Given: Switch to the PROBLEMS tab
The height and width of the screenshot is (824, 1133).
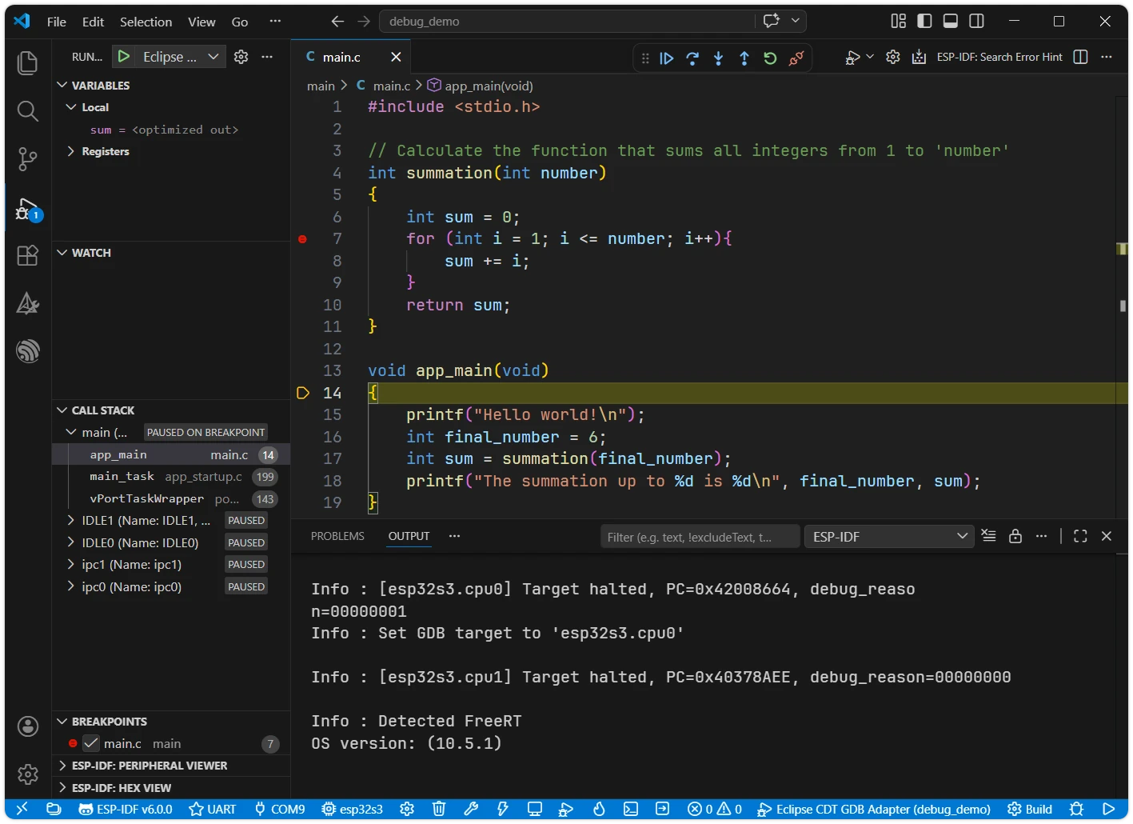Looking at the screenshot, I should [337, 536].
